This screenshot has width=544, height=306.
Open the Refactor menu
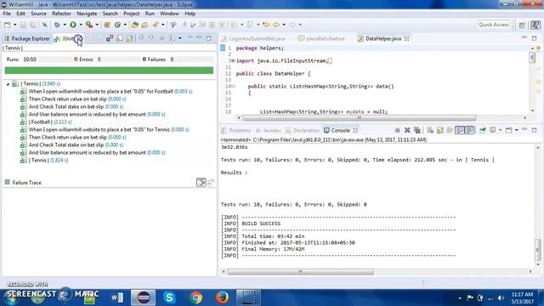pyautogui.click(x=61, y=14)
